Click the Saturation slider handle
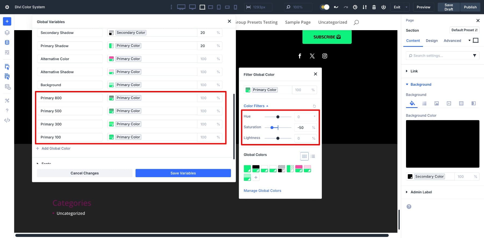 272,128
